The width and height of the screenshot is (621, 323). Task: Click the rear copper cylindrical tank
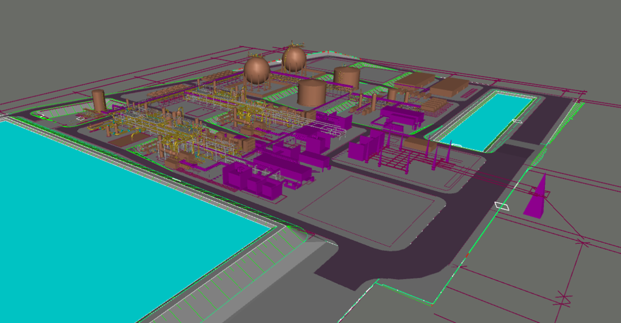pyautogui.click(x=346, y=78)
